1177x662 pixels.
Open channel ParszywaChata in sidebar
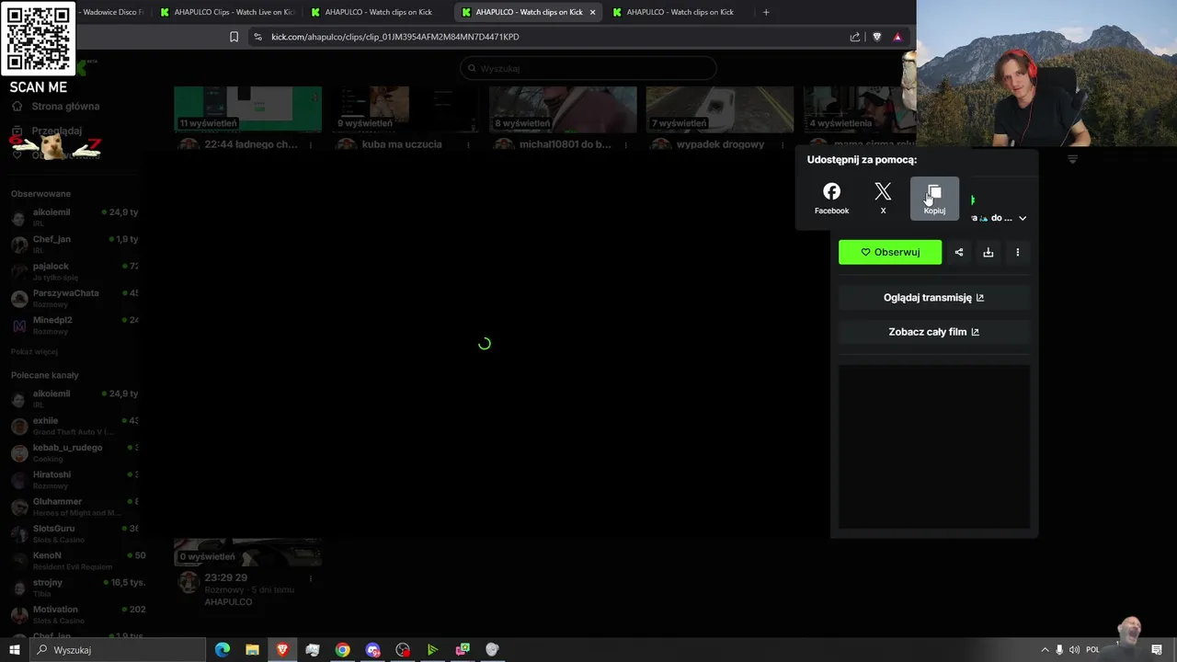[x=74, y=298]
